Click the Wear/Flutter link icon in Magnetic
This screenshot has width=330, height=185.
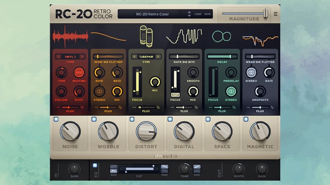(x=258, y=62)
